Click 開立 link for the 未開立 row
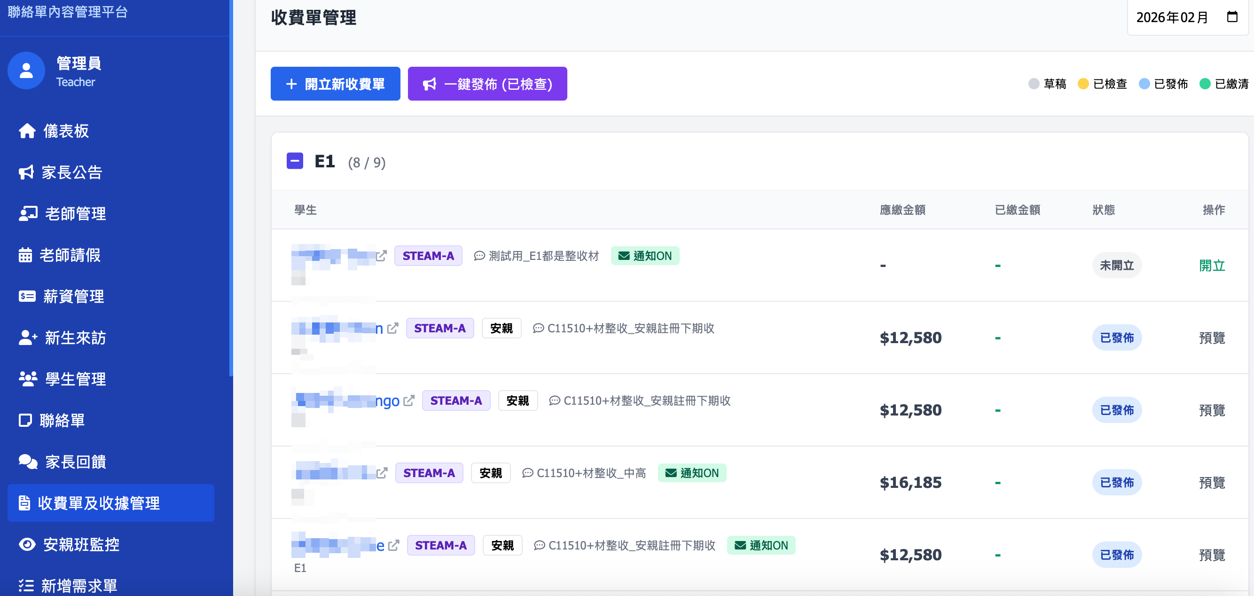The height and width of the screenshot is (596, 1254). pos(1212,266)
